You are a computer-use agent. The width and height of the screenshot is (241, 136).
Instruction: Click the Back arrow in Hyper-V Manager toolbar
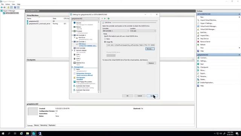2,8
